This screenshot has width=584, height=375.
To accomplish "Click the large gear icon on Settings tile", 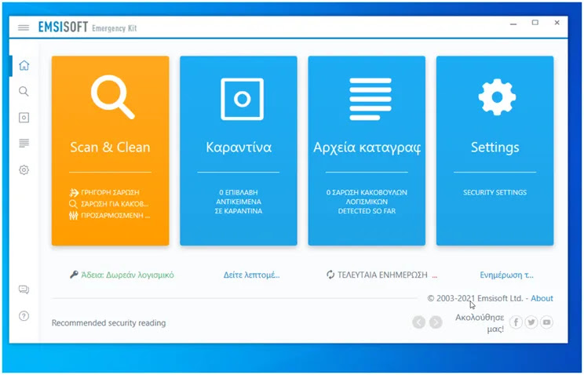I will 497,96.
